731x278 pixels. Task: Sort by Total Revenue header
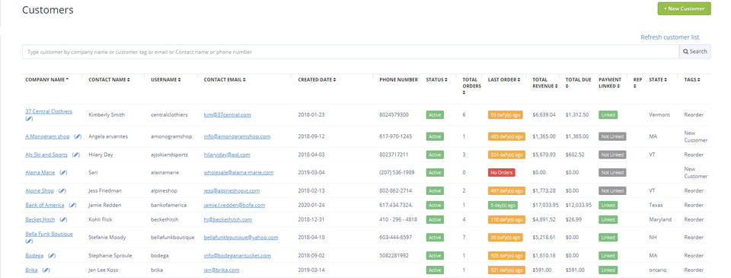[x=544, y=82]
